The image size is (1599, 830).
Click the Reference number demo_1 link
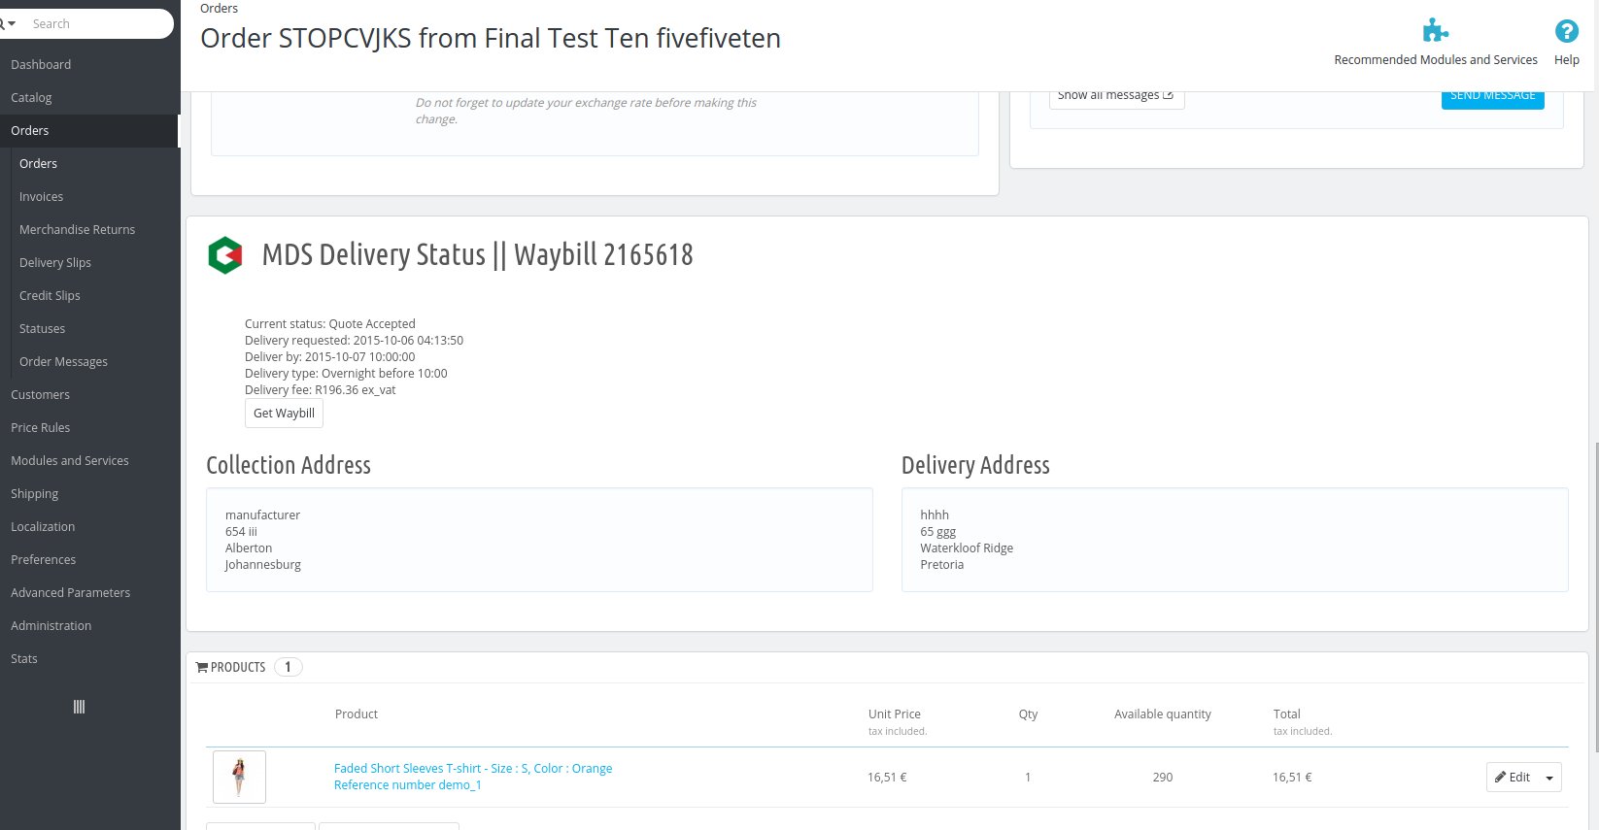click(408, 784)
